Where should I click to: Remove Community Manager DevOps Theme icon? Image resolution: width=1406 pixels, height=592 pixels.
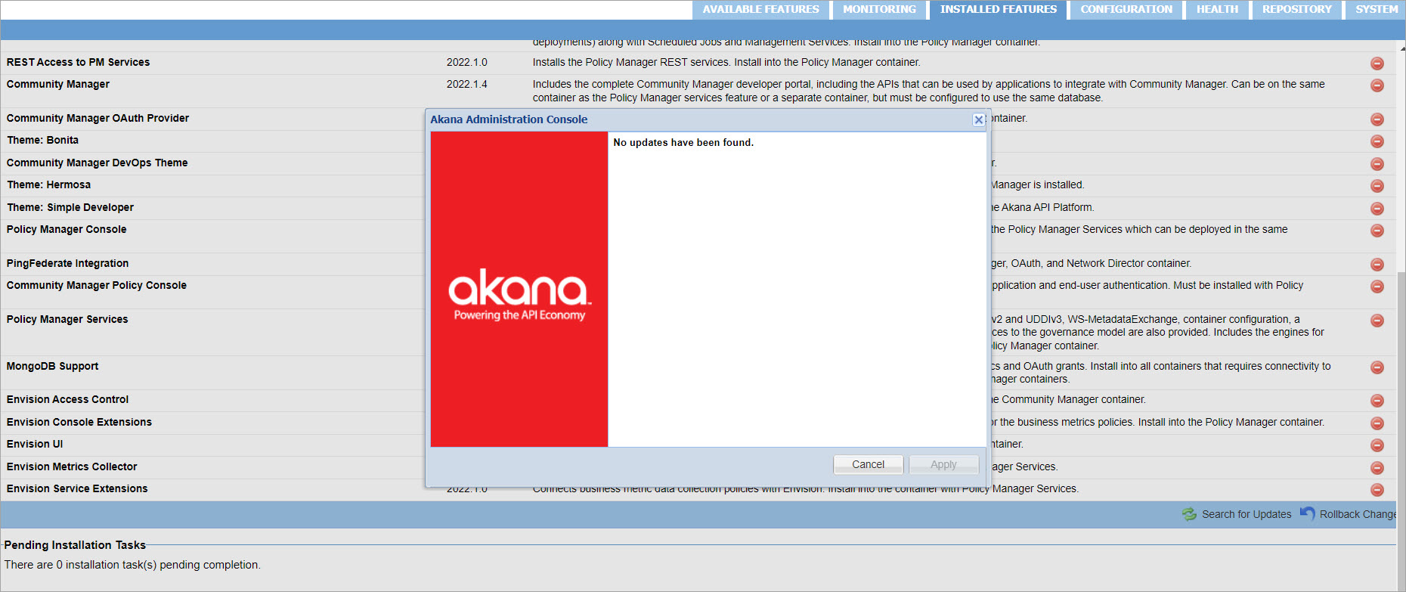click(1377, 164)
